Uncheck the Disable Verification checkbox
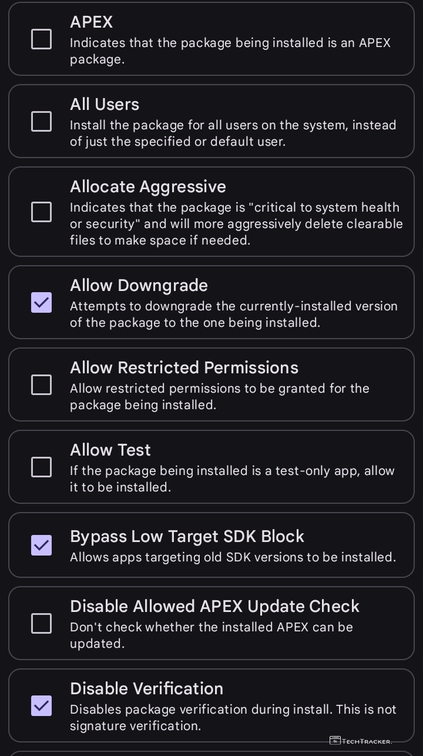Screen dimensions: 423x756 click(x=41, y=706)
